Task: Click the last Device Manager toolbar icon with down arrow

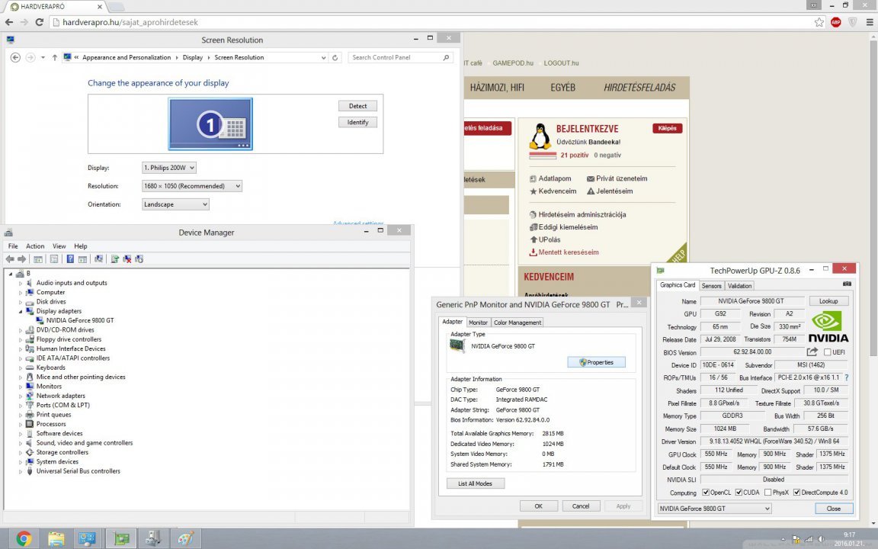Action: (x=139, y=258)
